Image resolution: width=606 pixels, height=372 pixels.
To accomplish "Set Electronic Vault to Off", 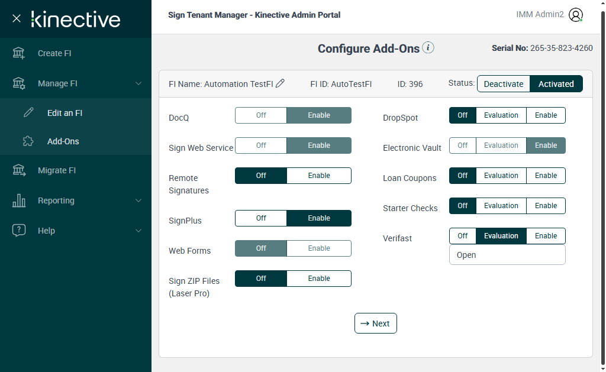I will [463, 145].
